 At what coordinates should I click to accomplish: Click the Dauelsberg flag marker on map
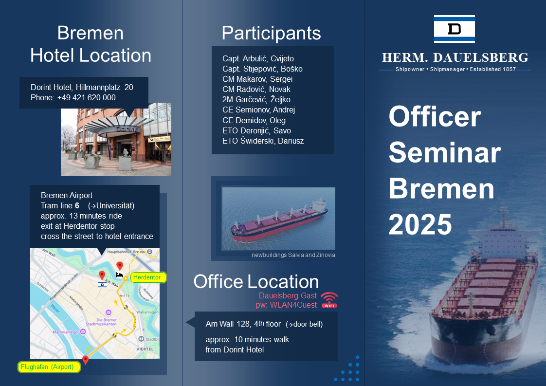pyautogui.click(x=102, y=285)
